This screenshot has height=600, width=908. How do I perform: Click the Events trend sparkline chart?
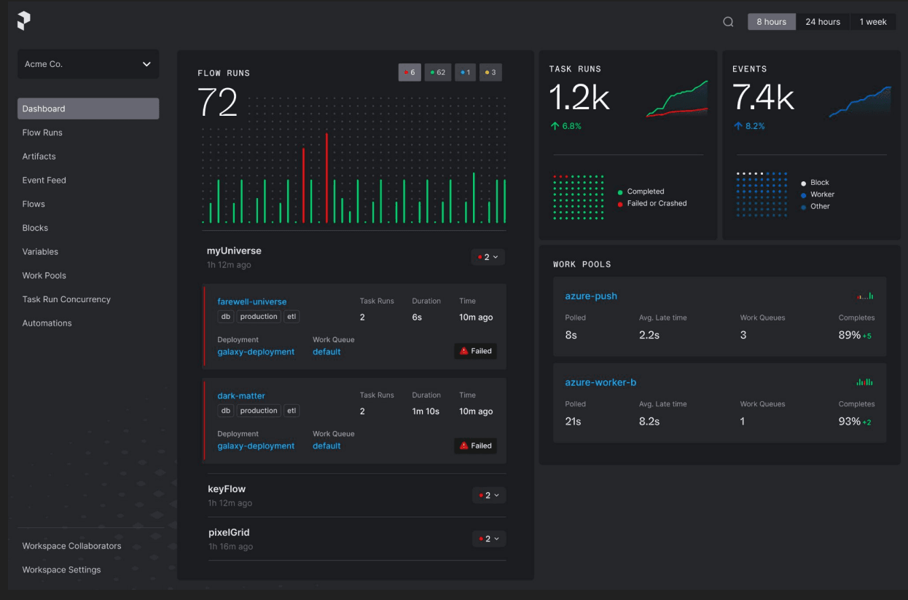859,102
